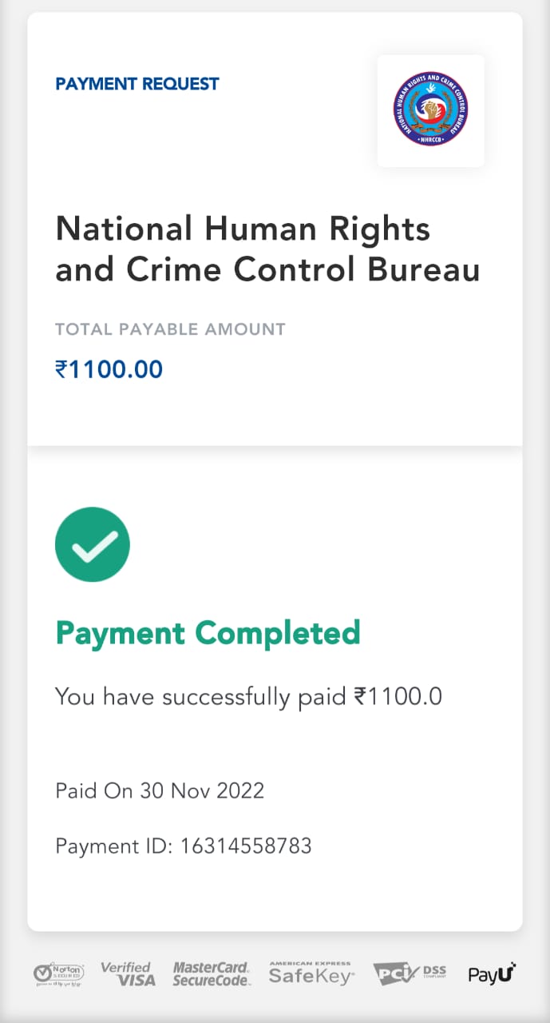
Task: Click the PayU logo
Action: point(492,973)
